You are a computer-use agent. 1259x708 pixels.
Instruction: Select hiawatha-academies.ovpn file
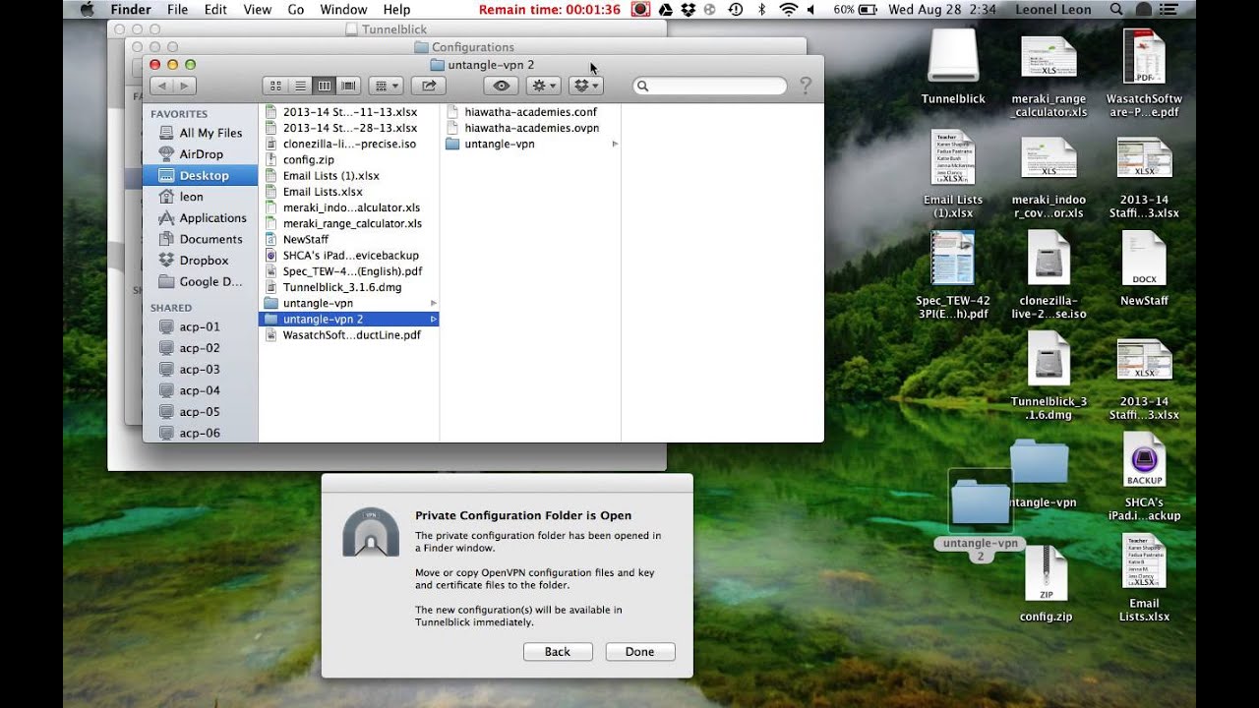pyautogui.click(x=530, y=128)
